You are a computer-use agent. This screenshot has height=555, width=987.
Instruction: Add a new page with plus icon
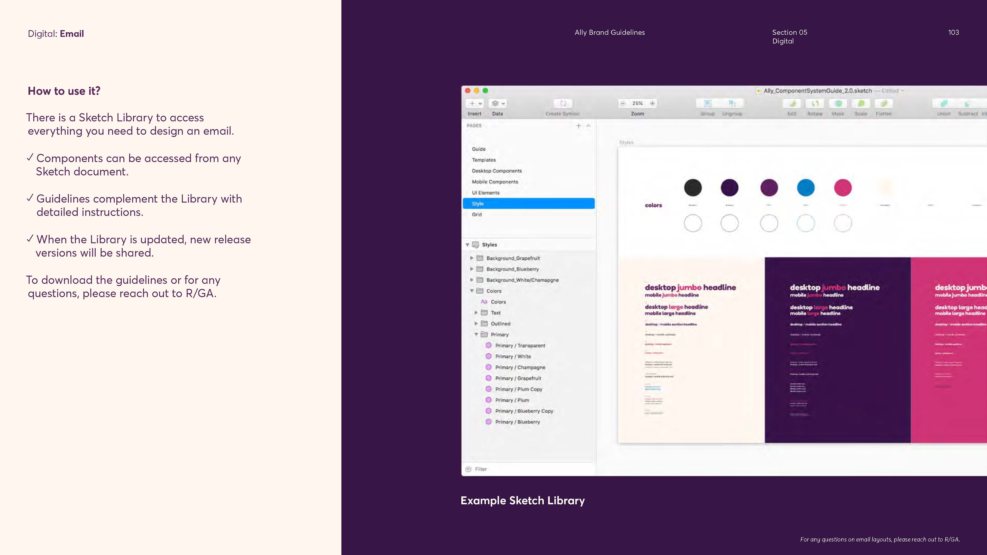pyautogui.click(x=579, y=126)
